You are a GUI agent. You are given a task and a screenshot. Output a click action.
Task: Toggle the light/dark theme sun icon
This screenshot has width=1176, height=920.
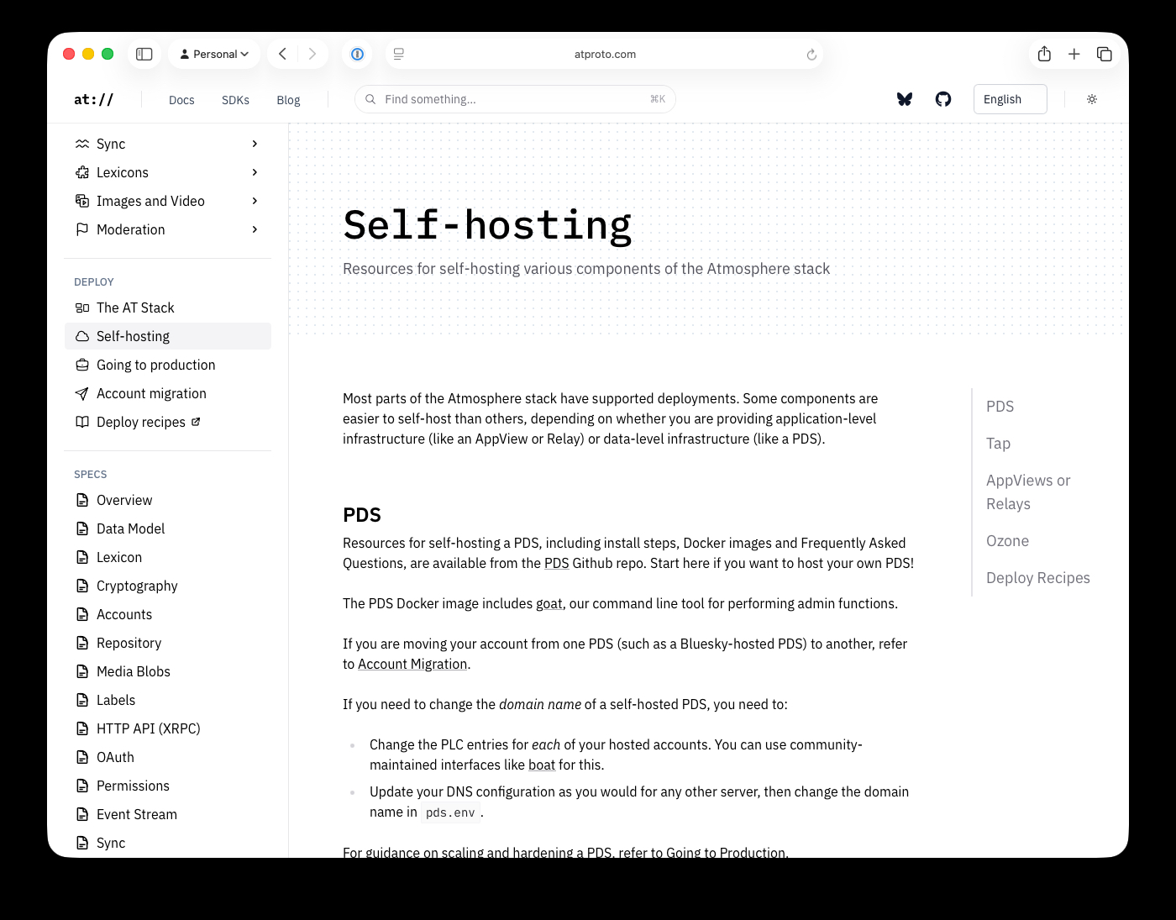(x=1092, y=99)
